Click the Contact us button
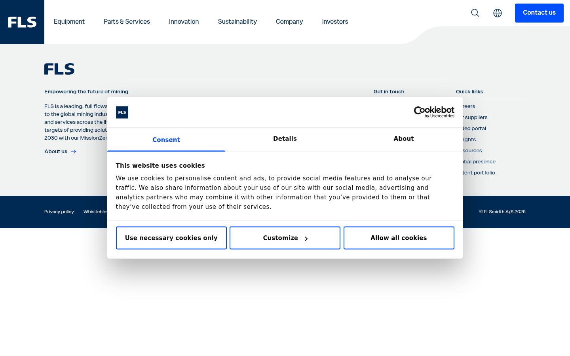Screen dimensions: 570x356 coord(539,13)
